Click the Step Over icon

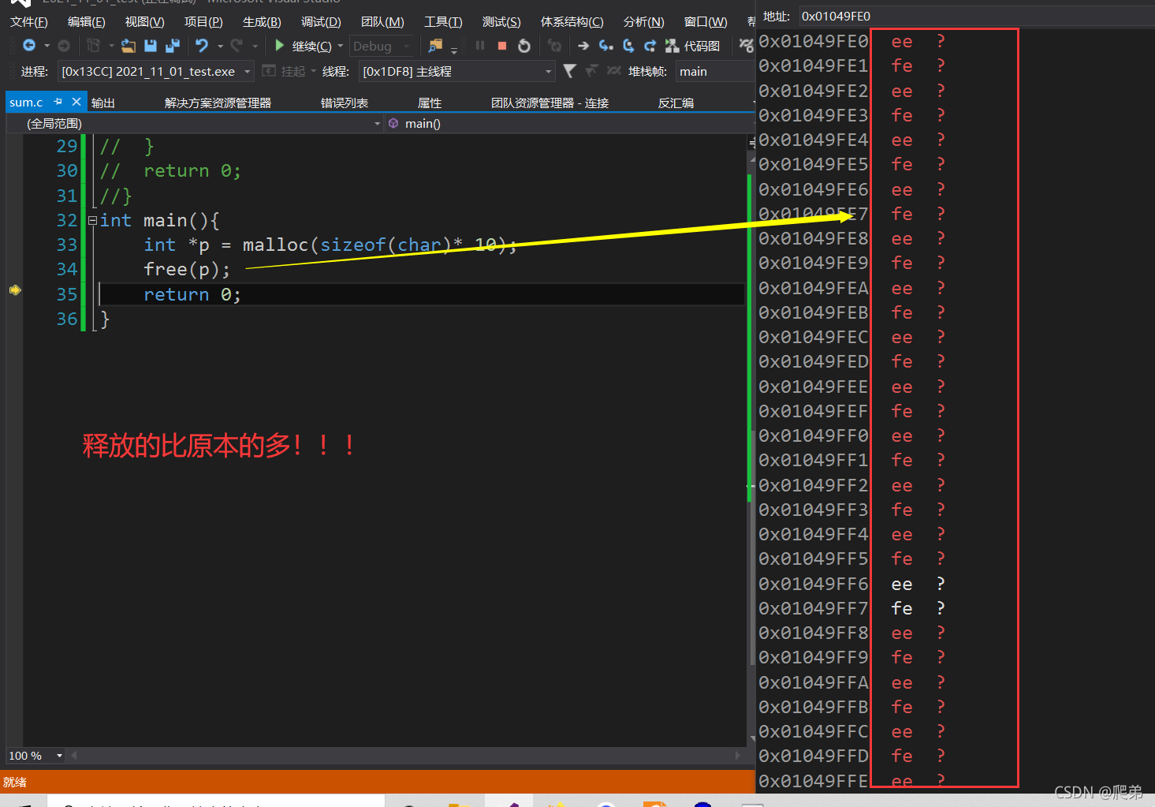(628, 46)
